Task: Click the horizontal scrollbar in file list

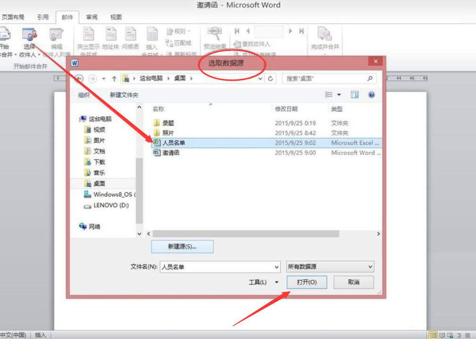Action: [x=246, y=234]
